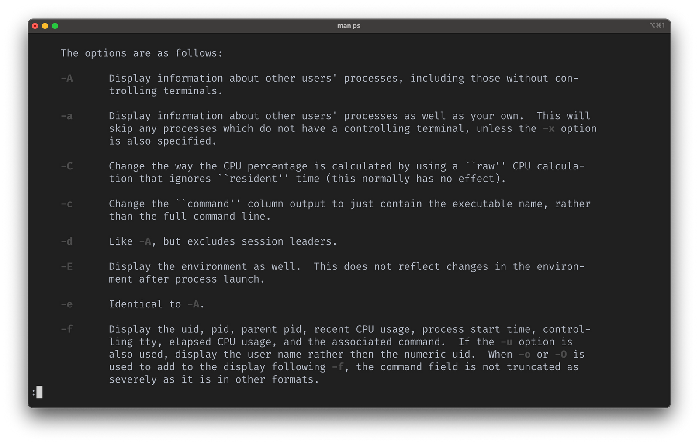The image size is (699, 445).
Task: Click the ⌥⌘1 shortcut badge in titlebar
Action: tap(658, 25)
